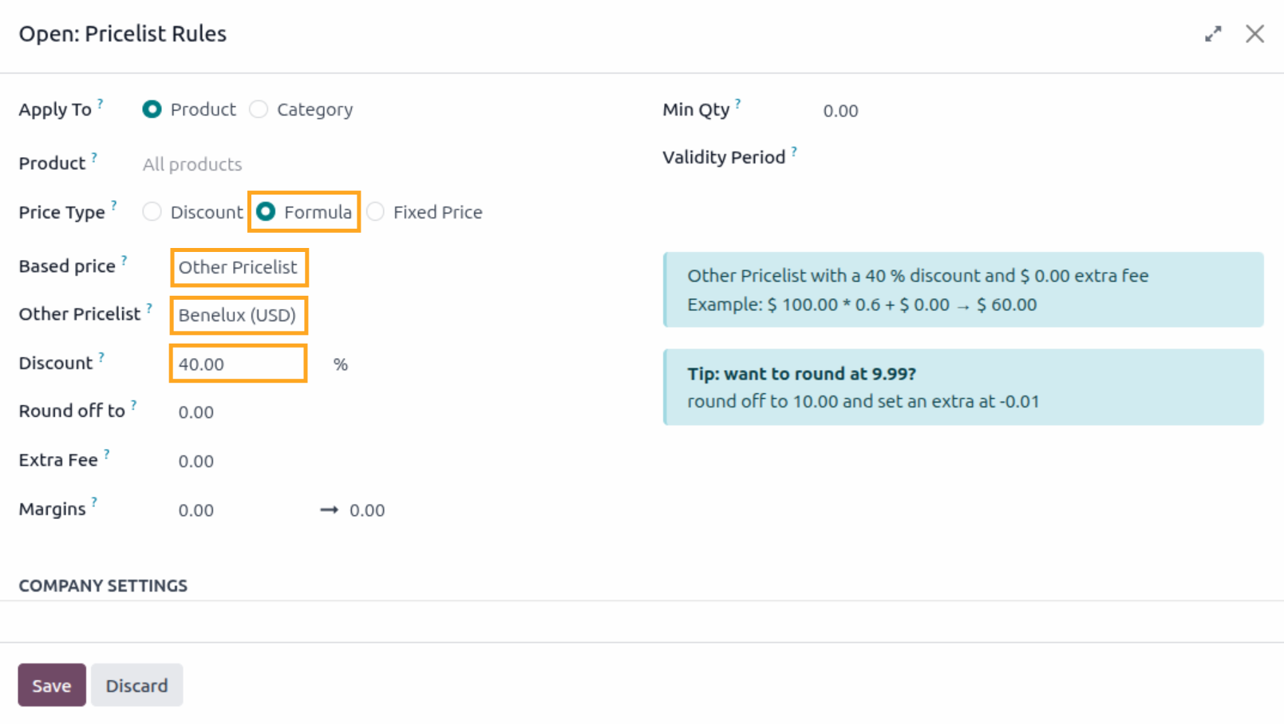Image resolution: width=1284 pixels, height=724 pixels.
Task: Select the Category radio button
Action: click(259, 109)
